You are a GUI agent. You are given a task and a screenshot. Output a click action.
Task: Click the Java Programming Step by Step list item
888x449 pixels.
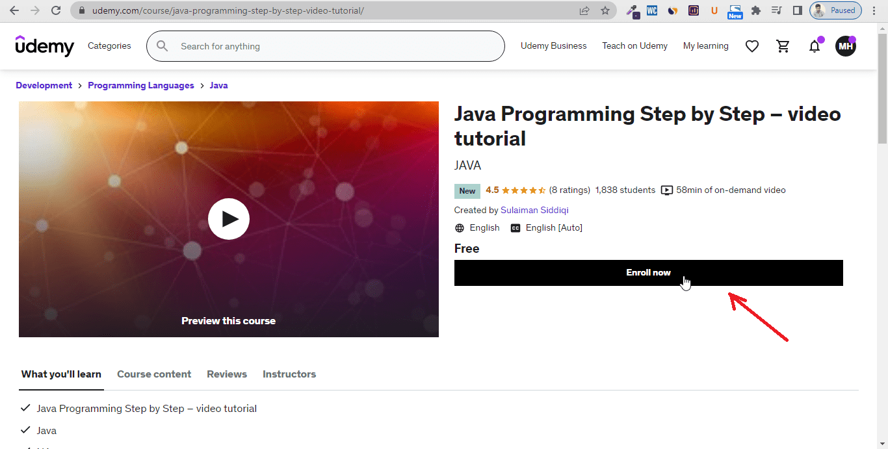147,409
